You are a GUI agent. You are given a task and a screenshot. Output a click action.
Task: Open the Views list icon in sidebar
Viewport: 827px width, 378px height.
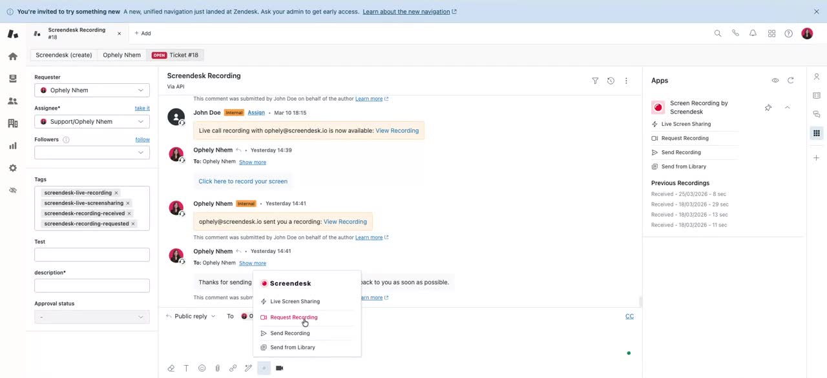[x=13, y=79]
